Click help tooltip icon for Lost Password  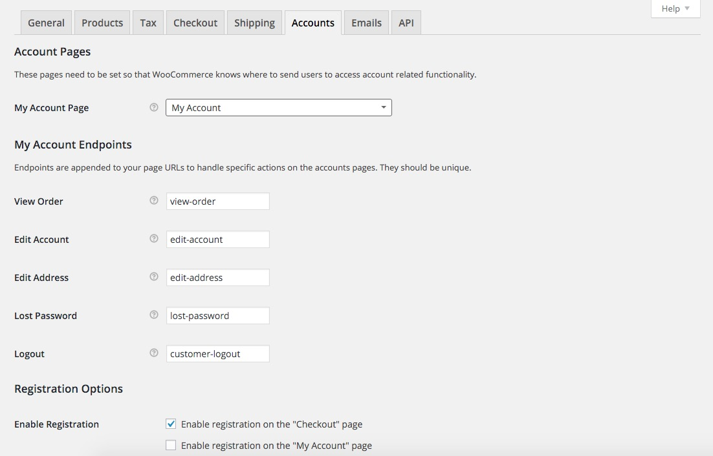coord(154,315)
